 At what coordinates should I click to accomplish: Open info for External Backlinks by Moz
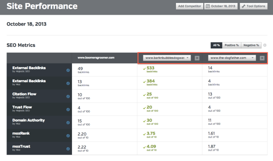point(68,83)
